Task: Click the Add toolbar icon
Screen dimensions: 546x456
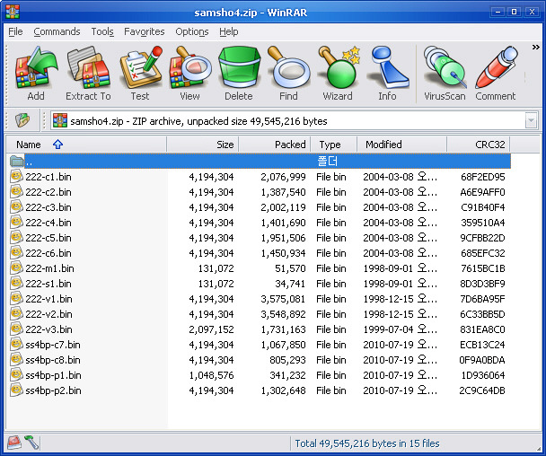Action: [36, 73]
